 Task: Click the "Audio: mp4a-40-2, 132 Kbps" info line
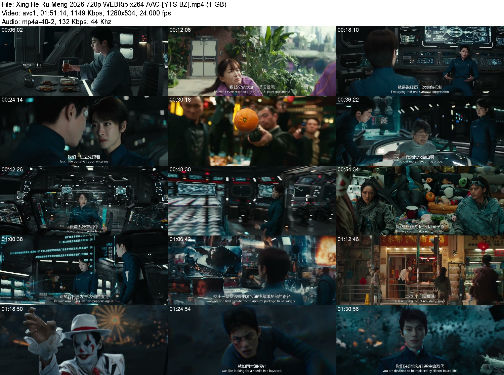[56, 22]
